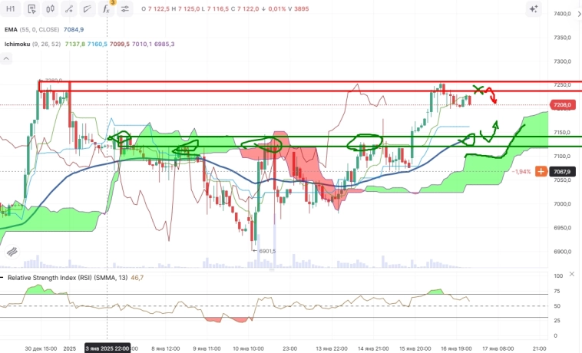Viewport: 582px width, 353px height.
Task: Click RSI value 46,7
Action: click(x=137, y=277)
